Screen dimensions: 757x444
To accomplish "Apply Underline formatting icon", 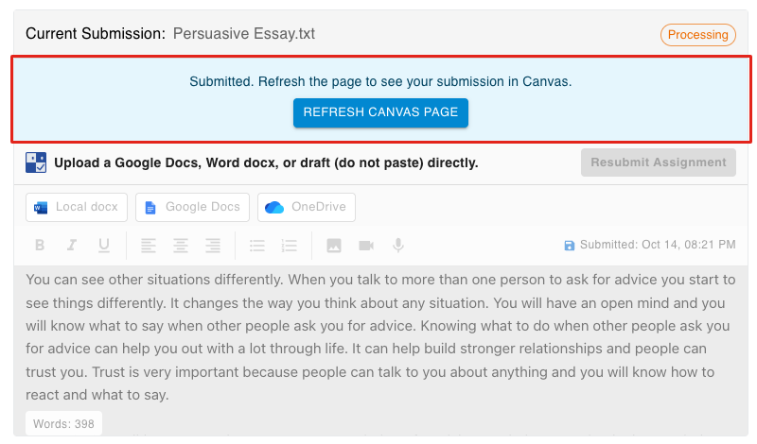I will 104,246.
